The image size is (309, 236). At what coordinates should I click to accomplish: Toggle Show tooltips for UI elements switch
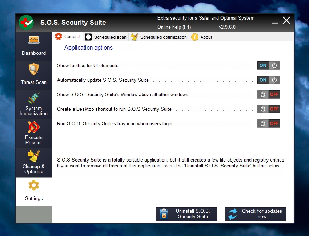(268, 65)
